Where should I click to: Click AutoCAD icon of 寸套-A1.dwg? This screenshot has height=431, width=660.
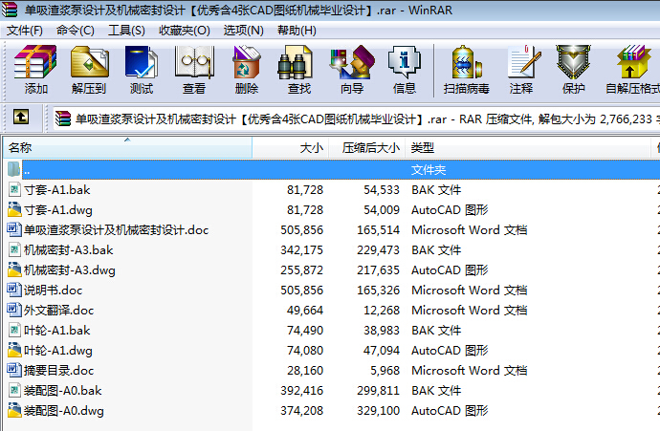point(14,209)
